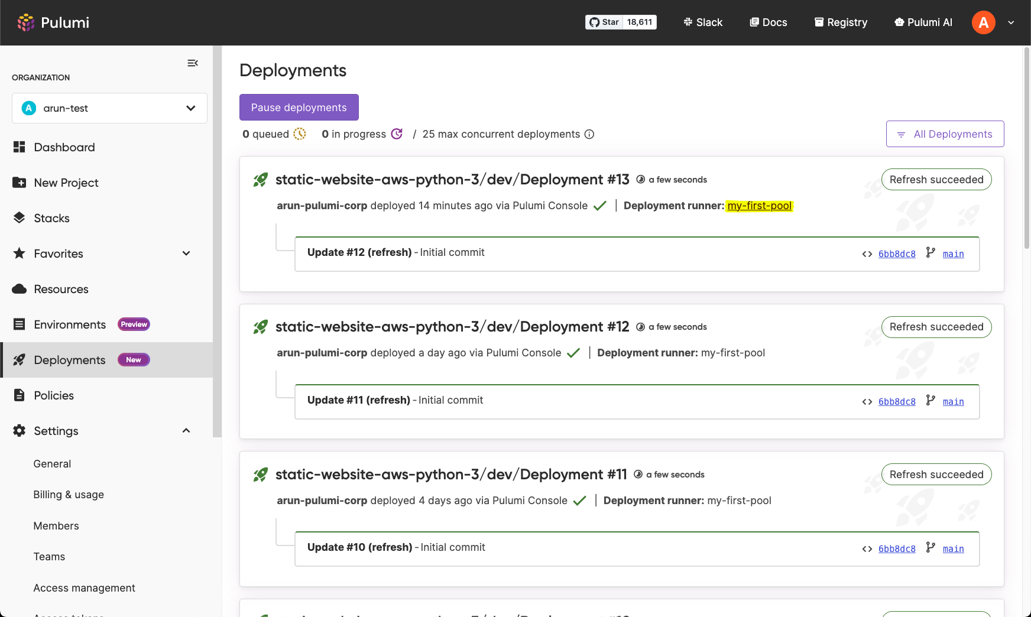Collapse the sidebar navigation
The image size is (1031, 617).
tap(193, 63)
